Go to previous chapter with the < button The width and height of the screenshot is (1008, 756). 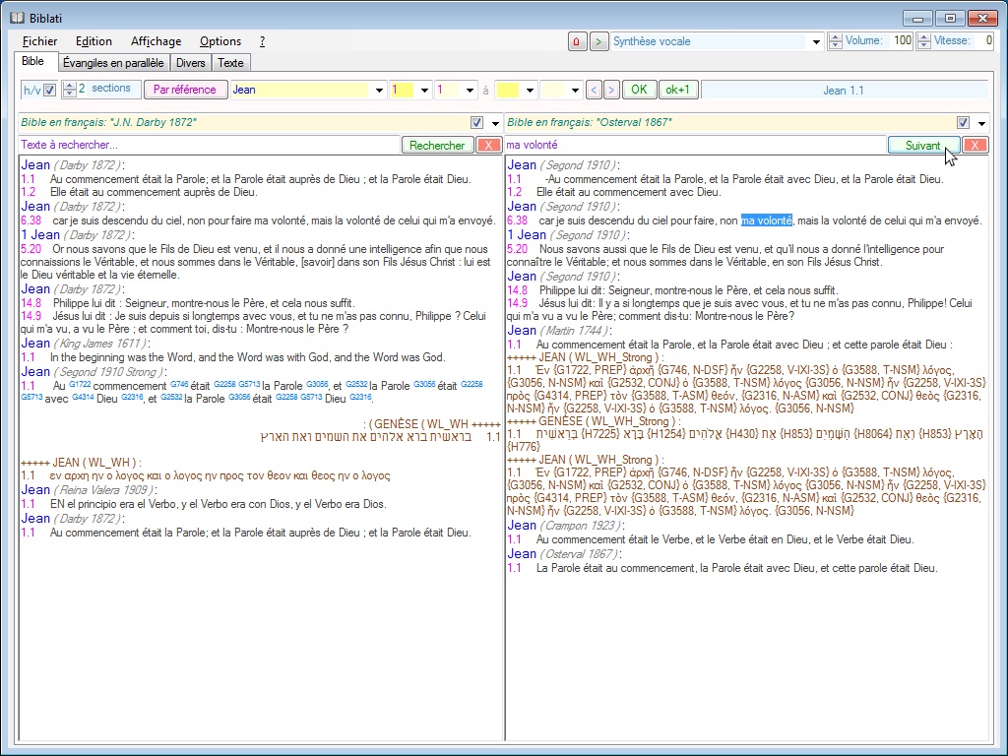pos(594,90)
